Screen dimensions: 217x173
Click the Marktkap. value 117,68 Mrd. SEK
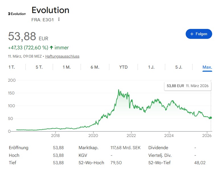click(126, 148)
